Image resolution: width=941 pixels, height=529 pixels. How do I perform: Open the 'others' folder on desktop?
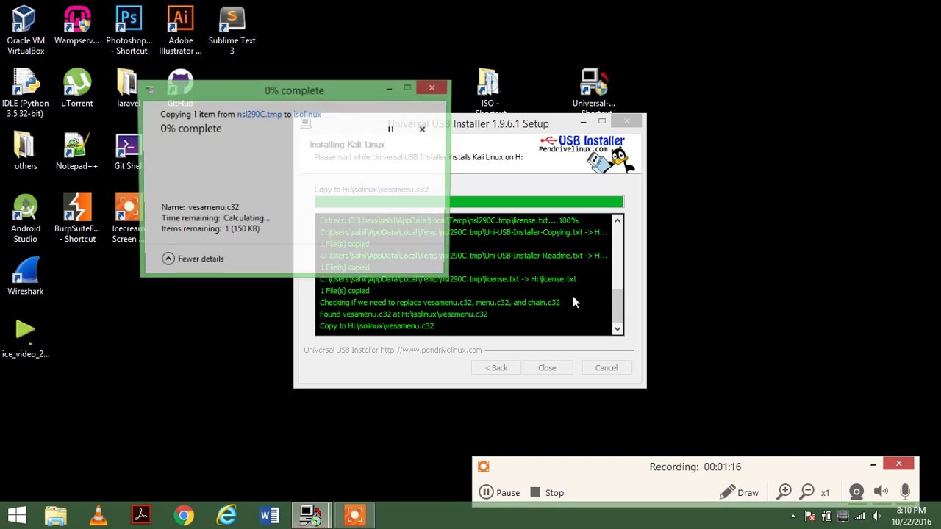click(x=26, y=151)
